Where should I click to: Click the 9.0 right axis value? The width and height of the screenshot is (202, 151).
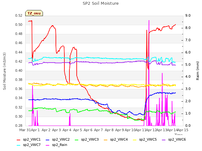pos(188,16)
